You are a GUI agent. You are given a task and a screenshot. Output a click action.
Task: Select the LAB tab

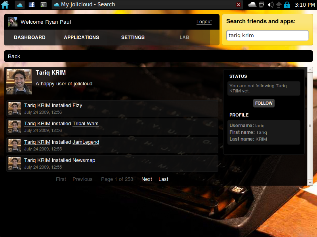(184, 37)
